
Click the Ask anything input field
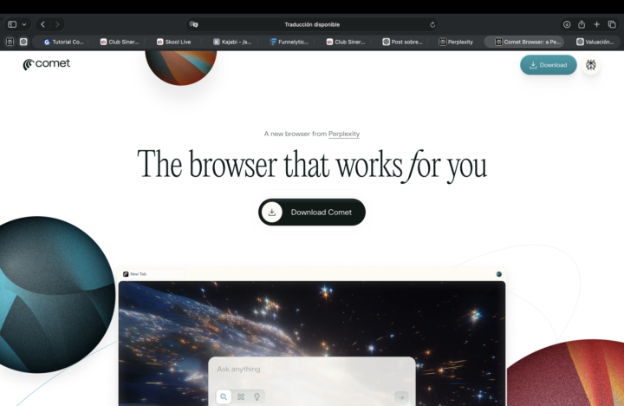point(312,370)
